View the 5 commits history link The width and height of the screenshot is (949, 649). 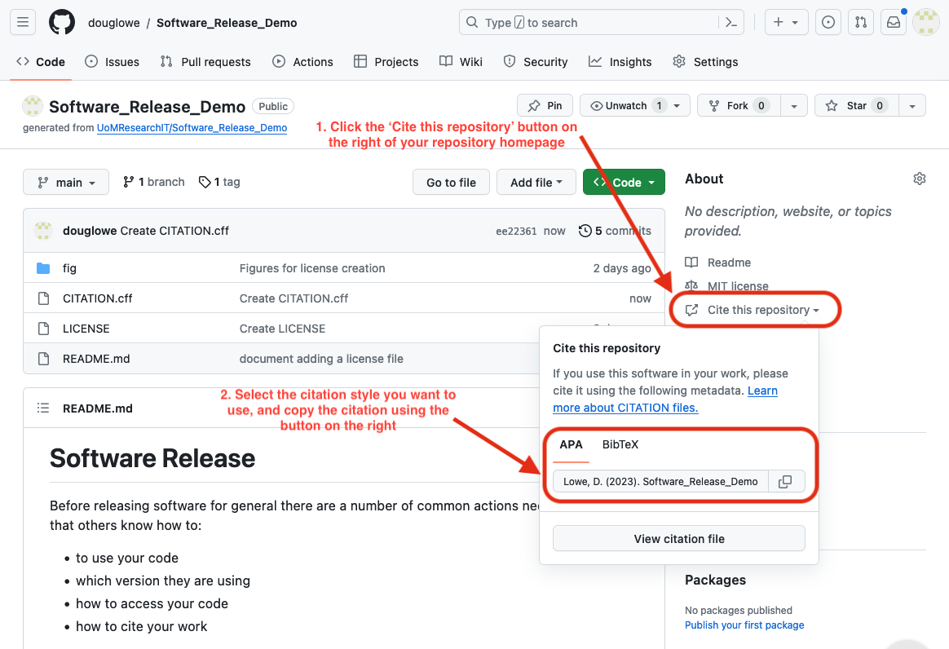616,231
